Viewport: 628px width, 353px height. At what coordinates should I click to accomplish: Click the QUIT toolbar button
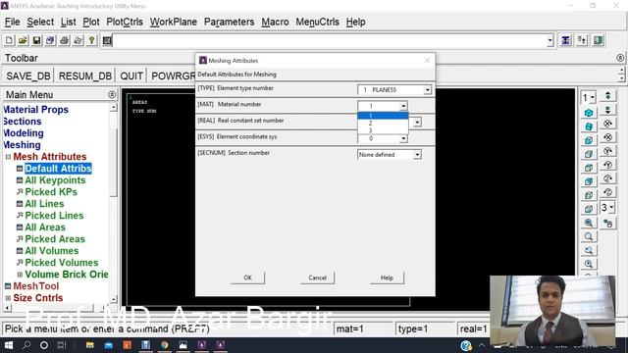(x=131, y=76)
